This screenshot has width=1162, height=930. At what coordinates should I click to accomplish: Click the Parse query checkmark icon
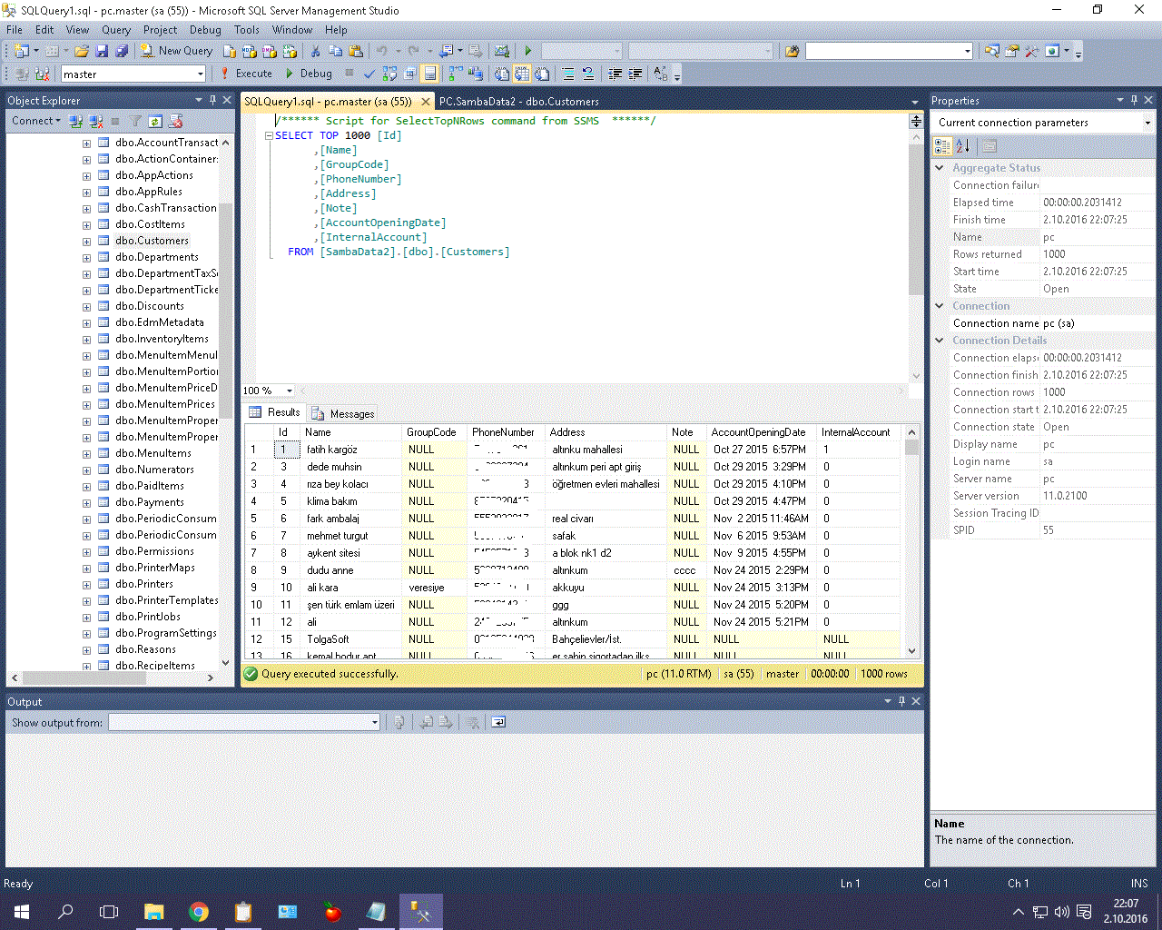(369, 74)
